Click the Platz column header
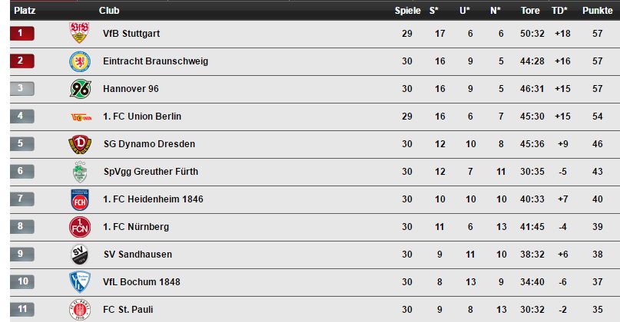This screenshot has width=620, height=322. pyautogui.click(x=25, y=11)
